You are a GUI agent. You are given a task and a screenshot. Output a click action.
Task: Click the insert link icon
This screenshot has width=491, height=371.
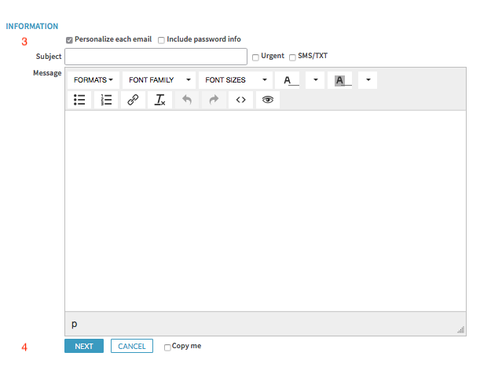pyautogui.click(x=133, y=100)
